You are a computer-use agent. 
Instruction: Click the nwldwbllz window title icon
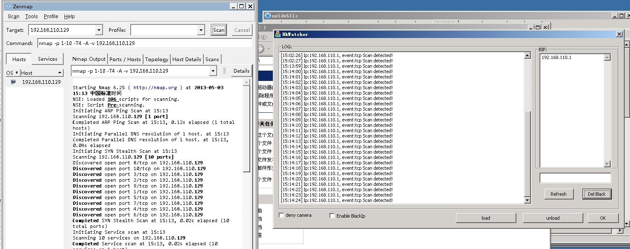(267, 16)
